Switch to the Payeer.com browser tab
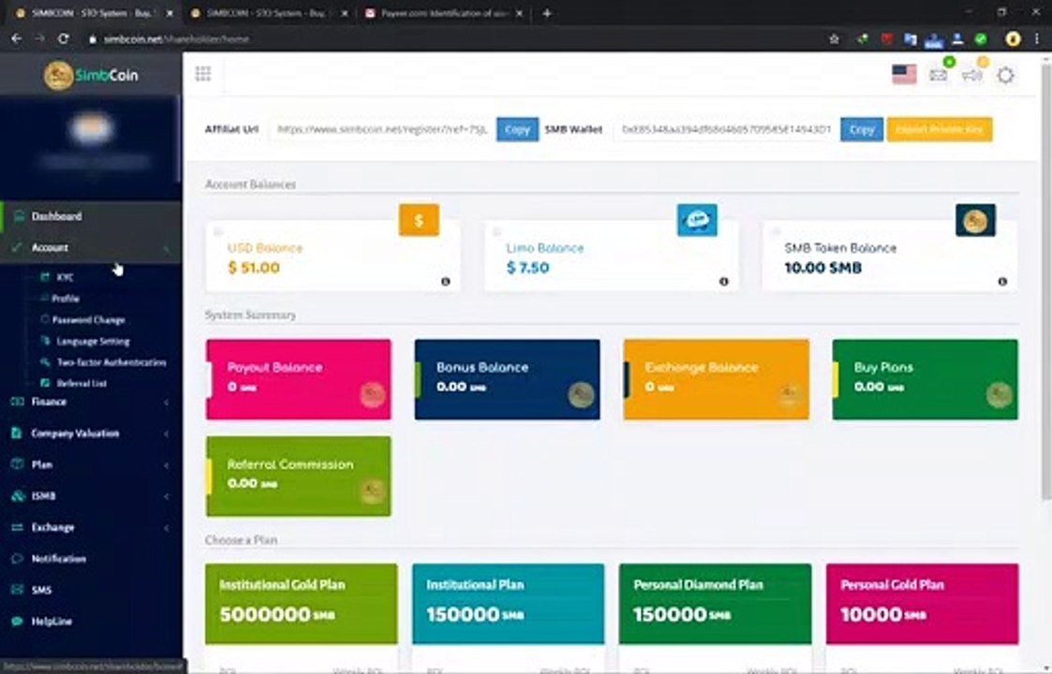 tap(443, 13)
